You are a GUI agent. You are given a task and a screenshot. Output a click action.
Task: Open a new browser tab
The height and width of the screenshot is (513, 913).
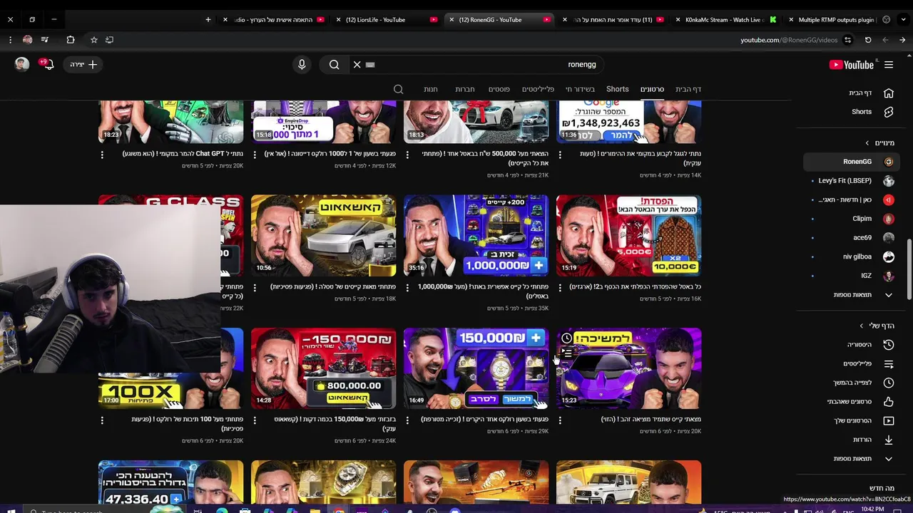[x=208, y=20]
